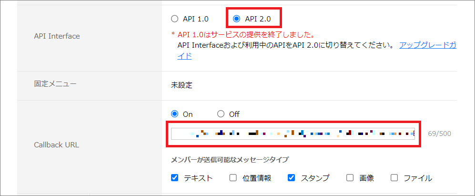Screen dimensions: 475x196
Task: Select the API 1.0 radio button
Action: coord(174,19)
